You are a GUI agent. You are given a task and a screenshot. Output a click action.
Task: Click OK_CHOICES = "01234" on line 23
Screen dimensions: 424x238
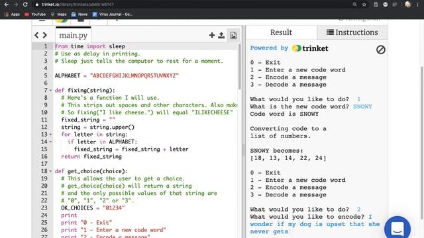click(93, 208)
